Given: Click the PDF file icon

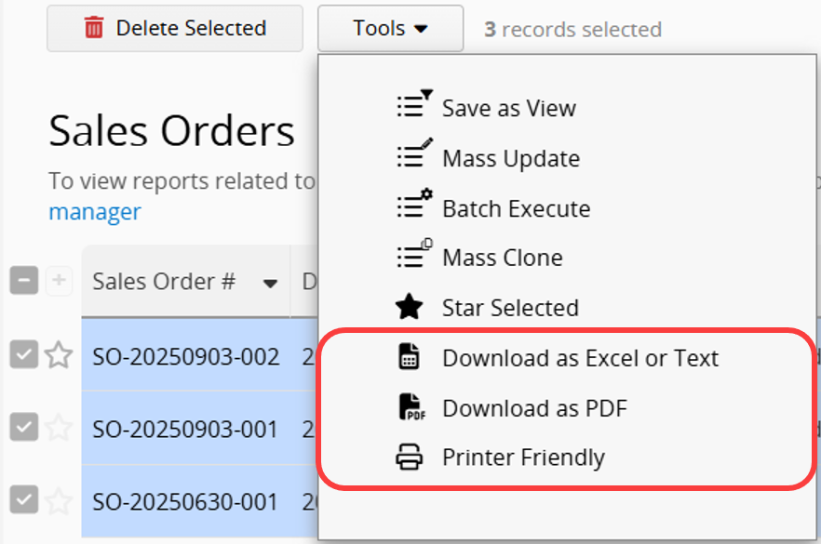Looking at the screenshot, I should (410, 407).
